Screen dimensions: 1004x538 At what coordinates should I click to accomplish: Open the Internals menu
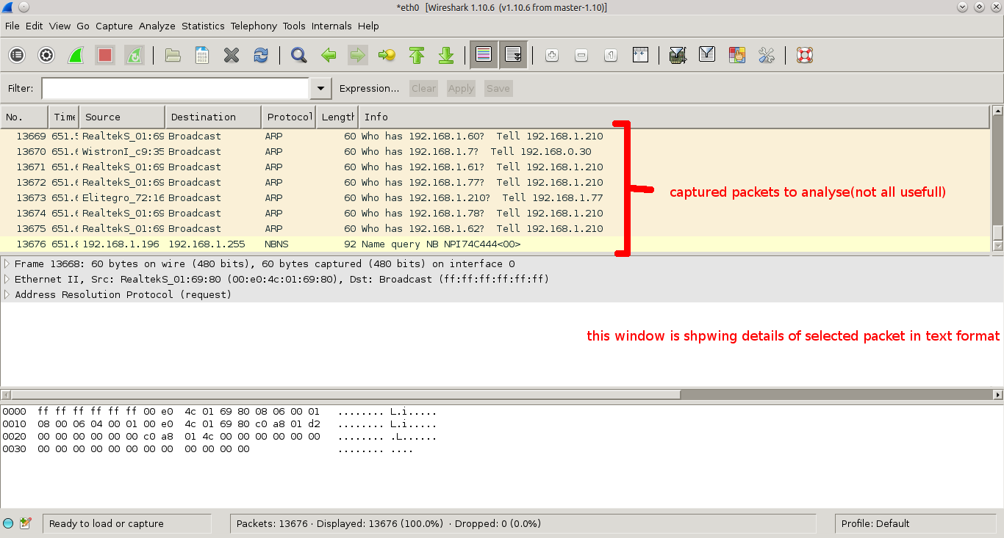(x=331, y=26)
